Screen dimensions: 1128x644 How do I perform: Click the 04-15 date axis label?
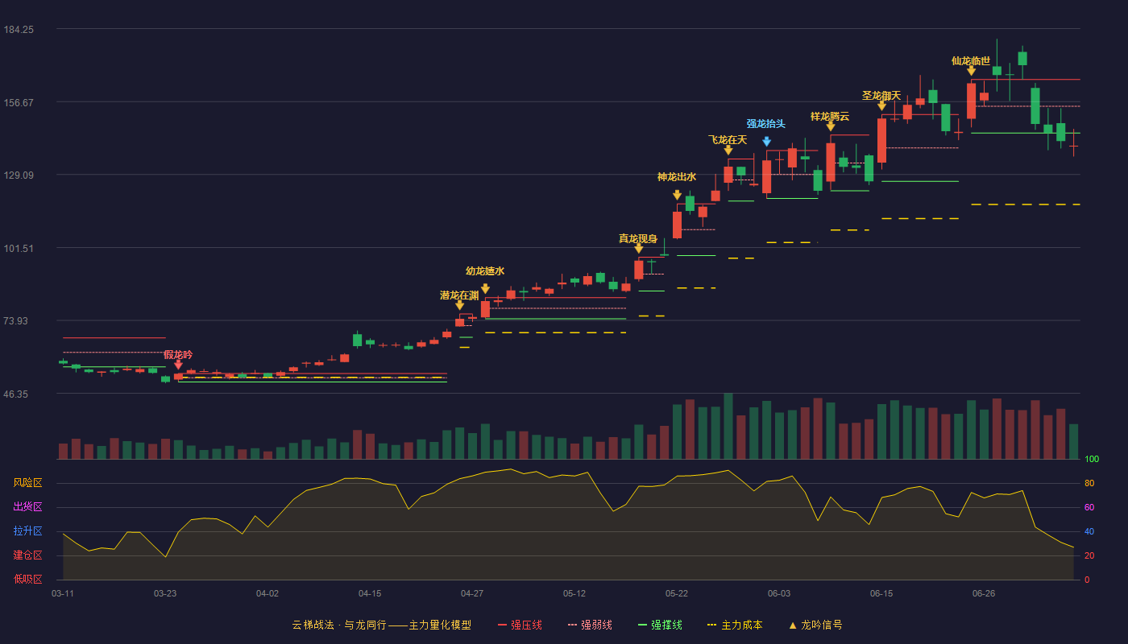tap(370, 593)
